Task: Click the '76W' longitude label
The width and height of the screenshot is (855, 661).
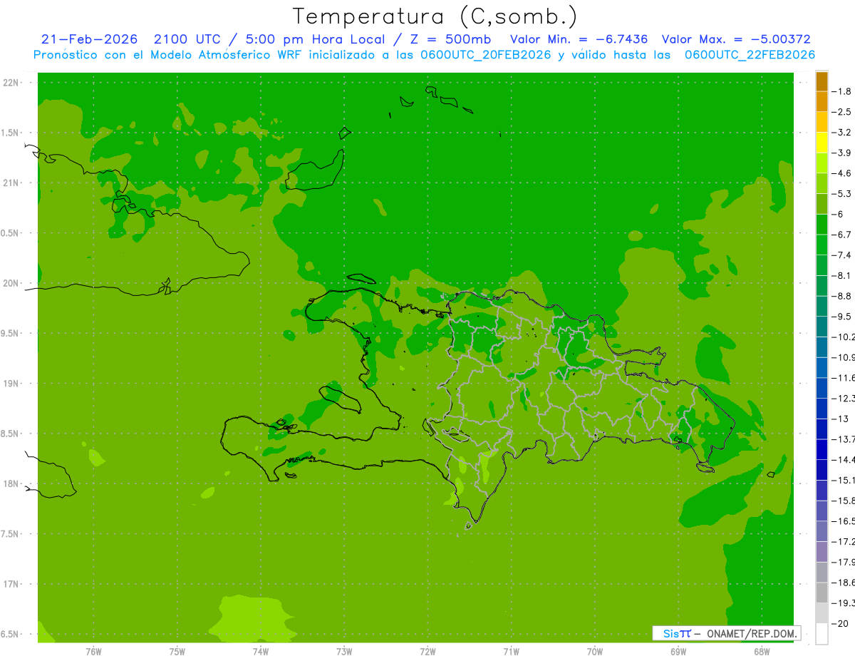Action: coord(93,651)
